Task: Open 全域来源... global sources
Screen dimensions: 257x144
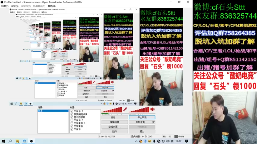Action: (x=115, y=127)
